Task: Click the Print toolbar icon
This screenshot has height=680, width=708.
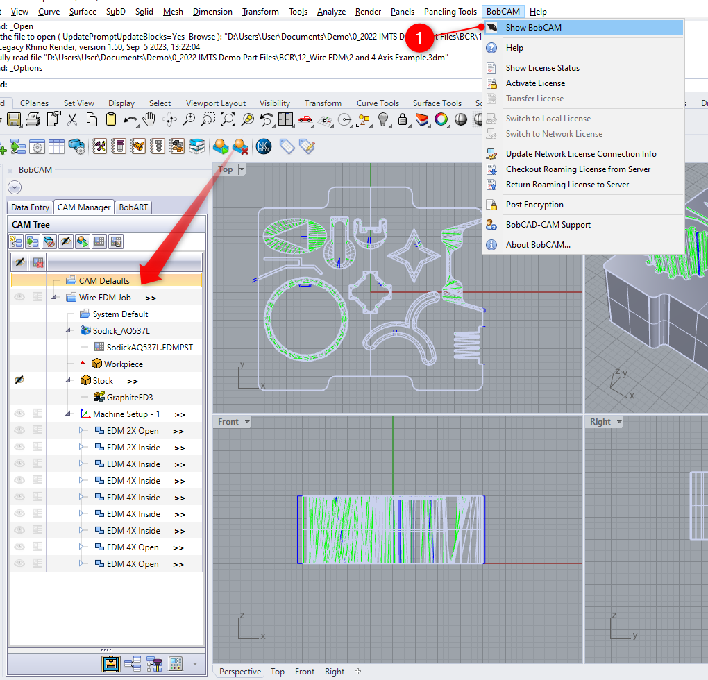Action: (x=33, y=119)
